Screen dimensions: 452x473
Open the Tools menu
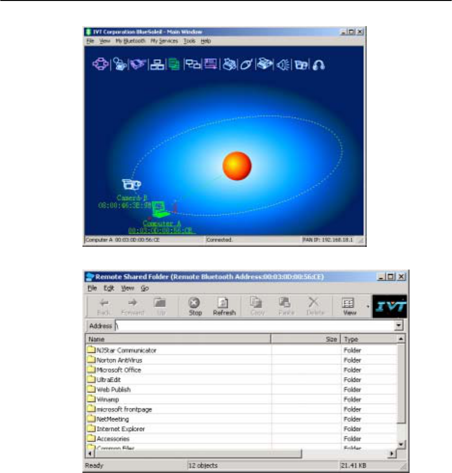(x=189, y=41)
